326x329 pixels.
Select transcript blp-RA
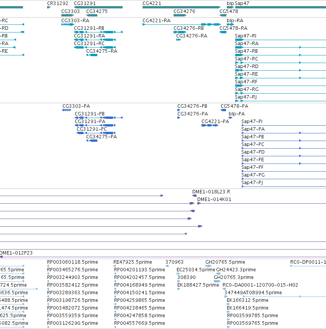pos(235,21)
